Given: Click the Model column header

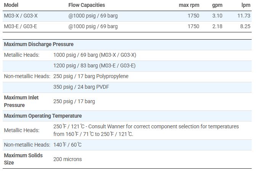Looking at the screenshot, I should click(11, 5).
